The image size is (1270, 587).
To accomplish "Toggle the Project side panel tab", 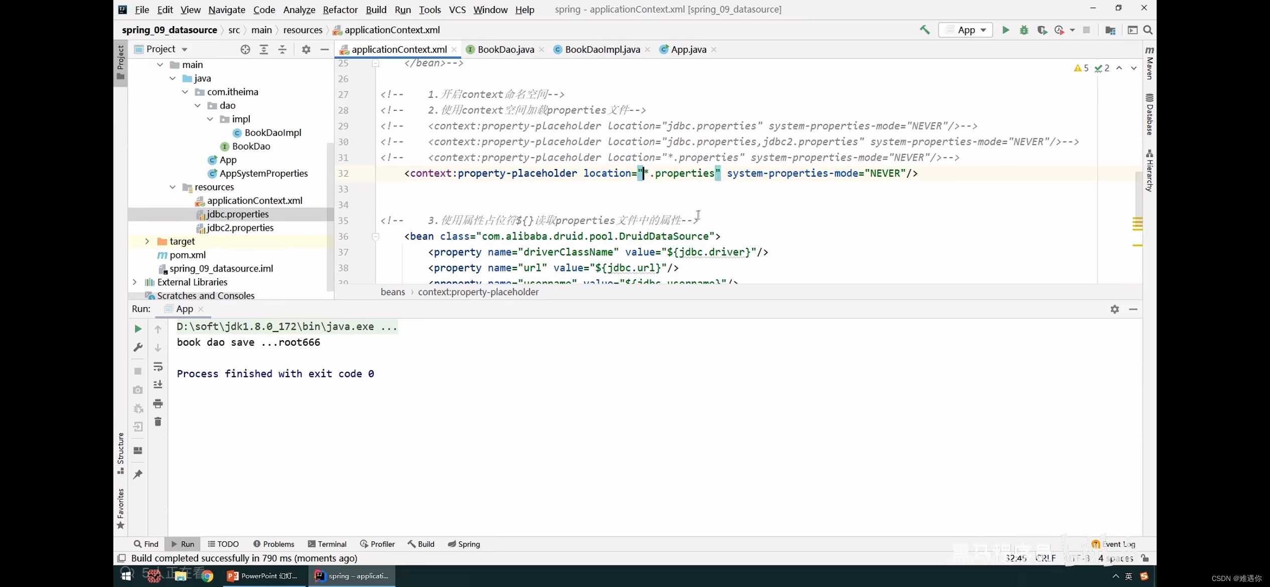I will tap(120, 63).
